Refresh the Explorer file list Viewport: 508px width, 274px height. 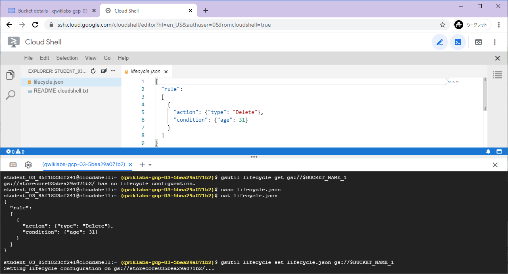tap(93, 71)
